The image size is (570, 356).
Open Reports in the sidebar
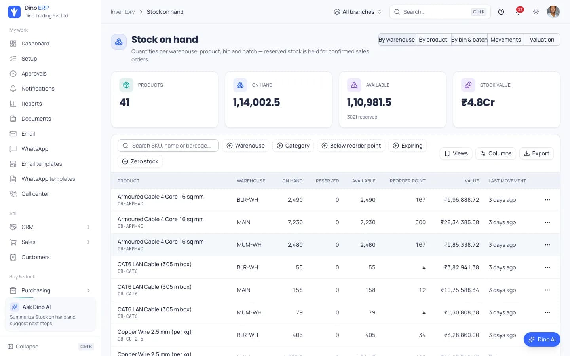pos(51,104)
